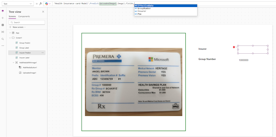Click the UploadedImage1 image icon
The image size is (276, 137).
20,73
